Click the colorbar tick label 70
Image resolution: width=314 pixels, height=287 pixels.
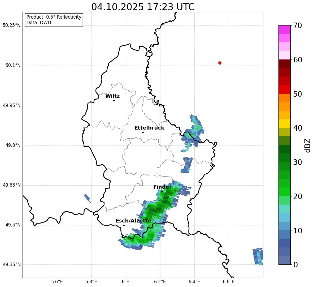[298, 25]
